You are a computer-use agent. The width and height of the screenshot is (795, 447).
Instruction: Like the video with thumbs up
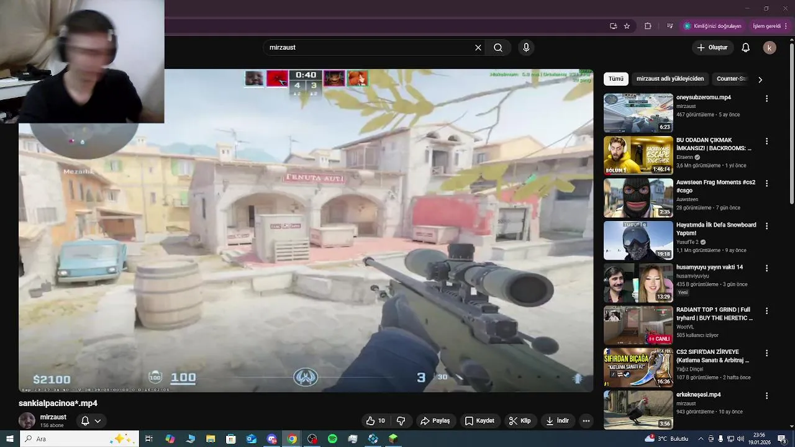(376, 421)
